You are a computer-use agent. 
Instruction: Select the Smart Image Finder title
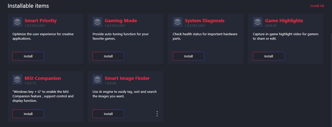pyautogui.click(x=127, y=78)
